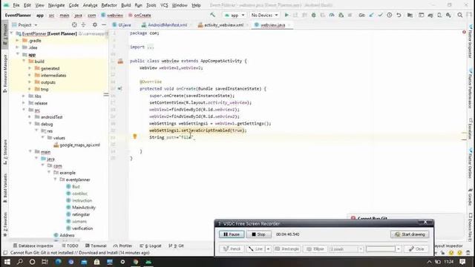
Task: Click the Git Update Project arrow icon
Action: click(x=371, y=15)
